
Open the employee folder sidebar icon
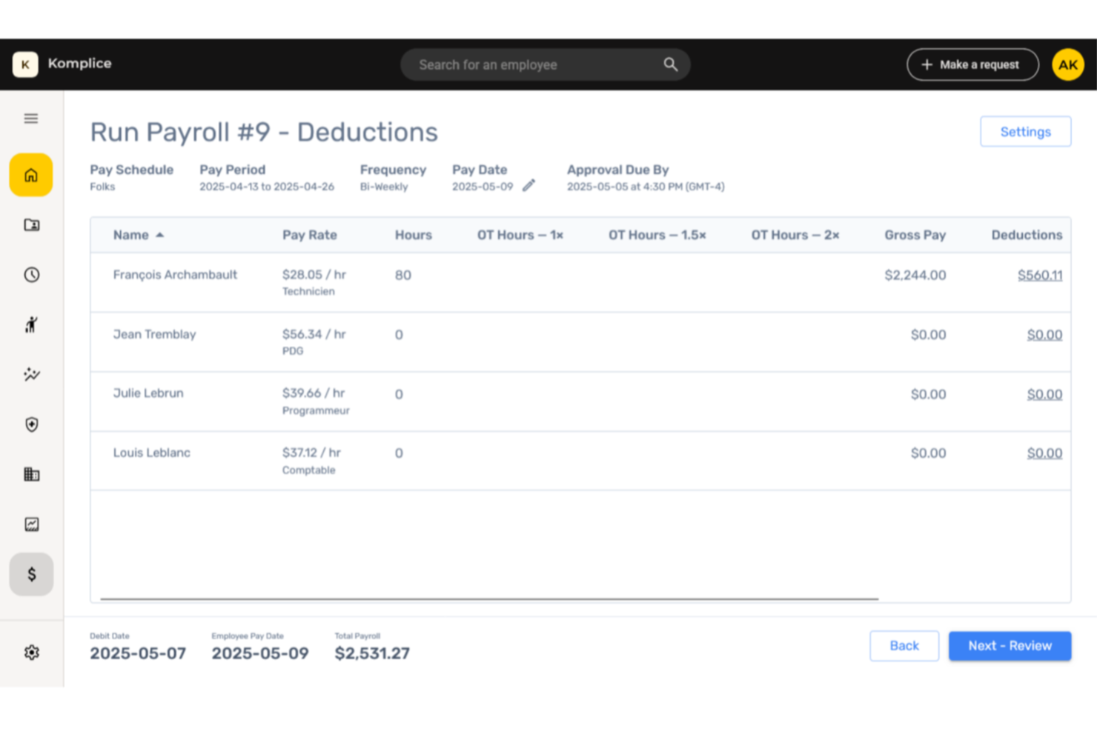pos(31,225)
